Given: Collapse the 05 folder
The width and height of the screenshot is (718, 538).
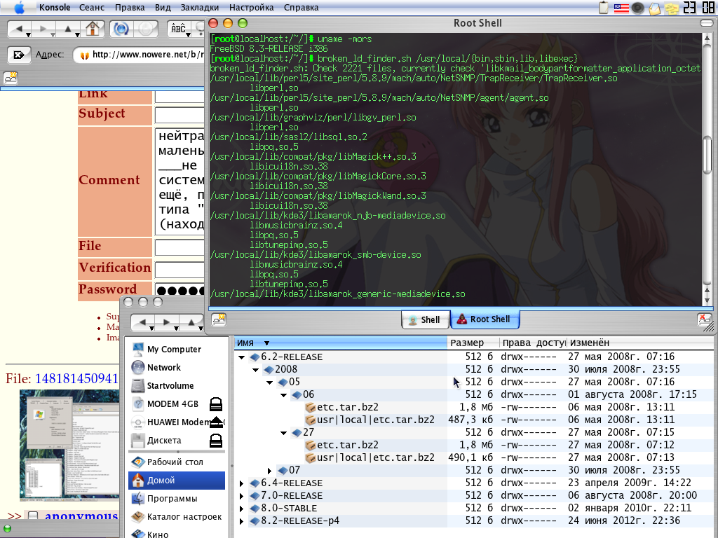Looking at the screenshot, I should click(x=270, y=382).
